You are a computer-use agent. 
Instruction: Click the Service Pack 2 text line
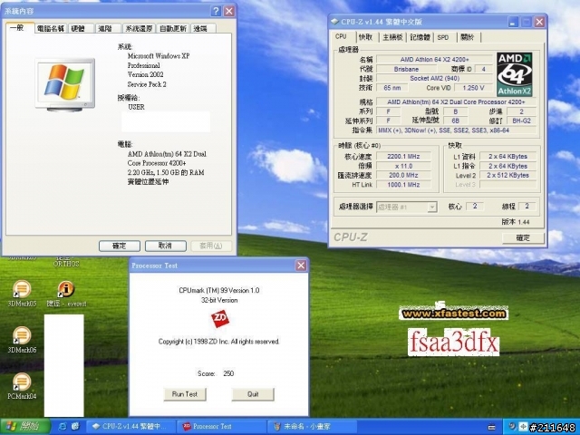147,84
